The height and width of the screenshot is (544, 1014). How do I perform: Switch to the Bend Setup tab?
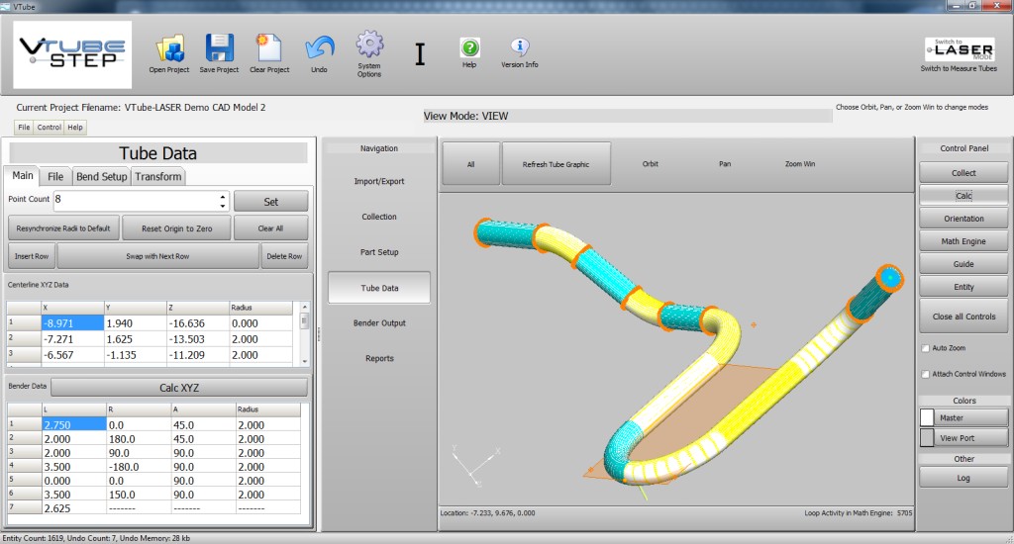101,176
